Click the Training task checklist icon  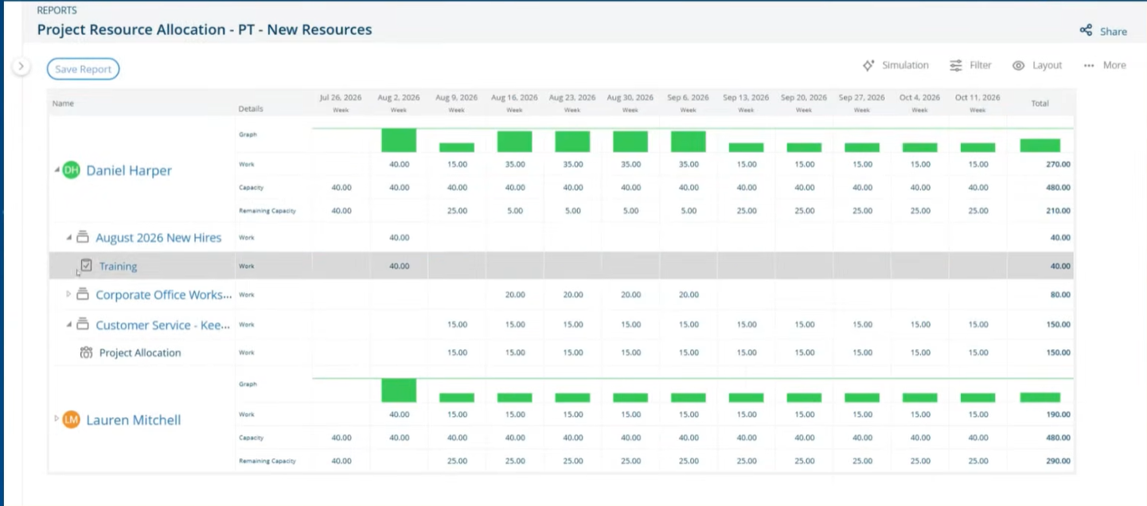pyautogui.click(x=86, y=266)
